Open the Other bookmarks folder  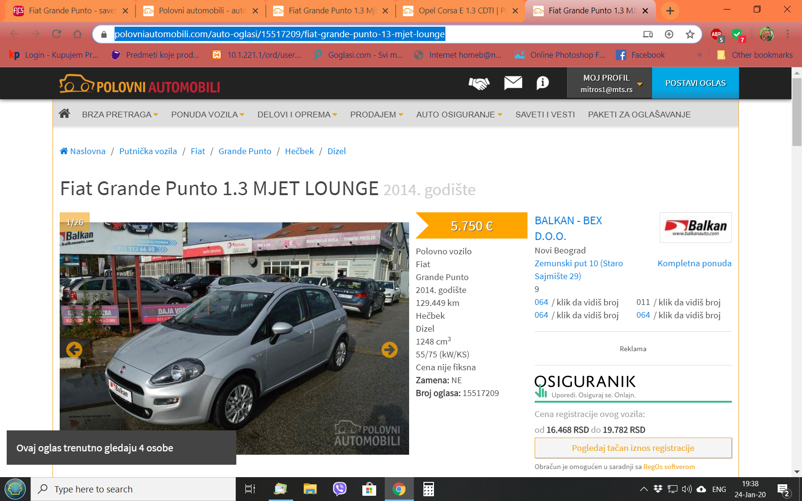coord(755,55)
